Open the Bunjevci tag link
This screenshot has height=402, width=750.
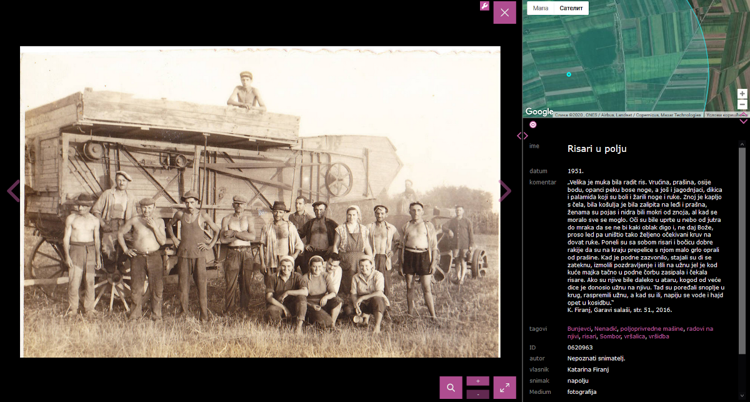tap(579, 328)
